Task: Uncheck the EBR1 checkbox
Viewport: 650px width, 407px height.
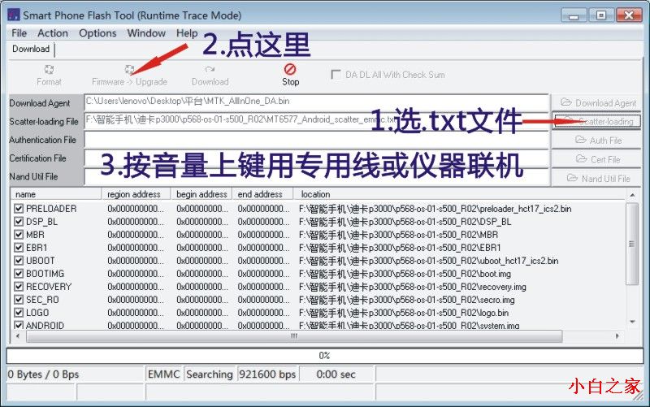Action: (19, 248)
